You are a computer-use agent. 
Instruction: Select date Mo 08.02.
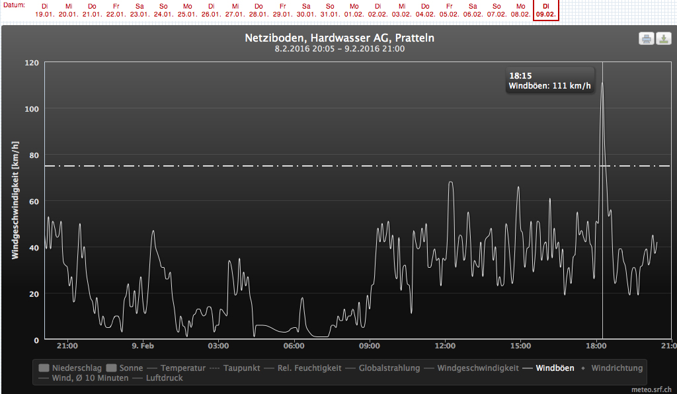pyautogui.click(x=522, y=10)
